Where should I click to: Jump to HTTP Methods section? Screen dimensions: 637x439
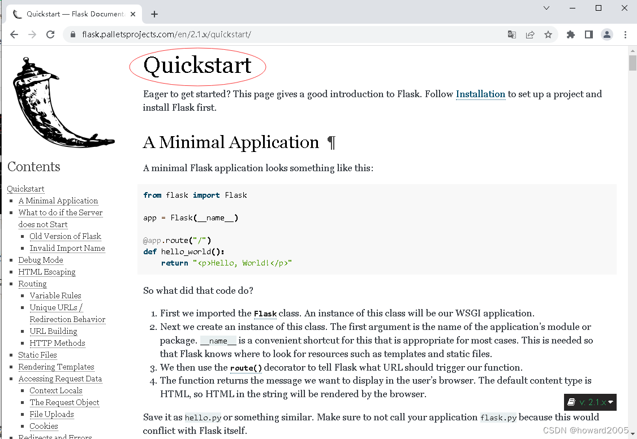[x=57, y=344]
